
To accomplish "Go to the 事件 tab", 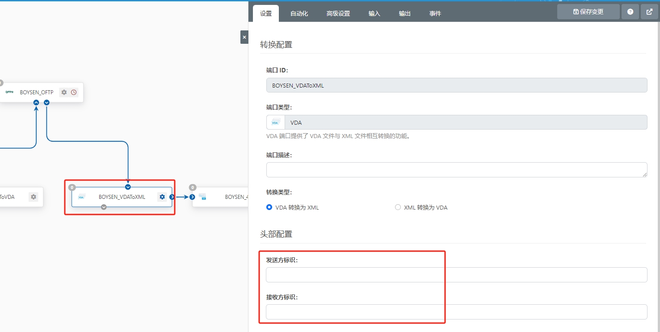I will (x=435, y=14).
